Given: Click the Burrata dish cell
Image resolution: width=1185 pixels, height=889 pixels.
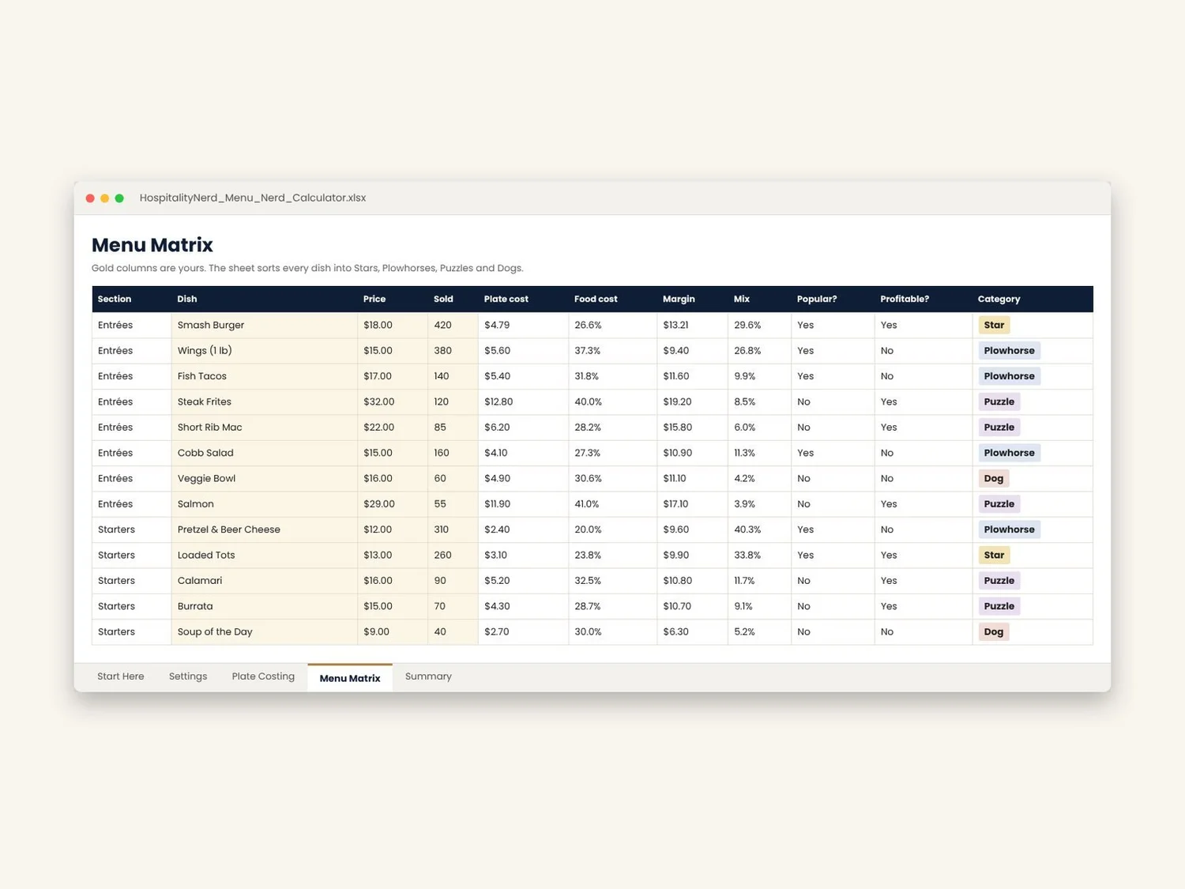Looking at the screenshot, I should pyautogui.click(x=264, y=606).
